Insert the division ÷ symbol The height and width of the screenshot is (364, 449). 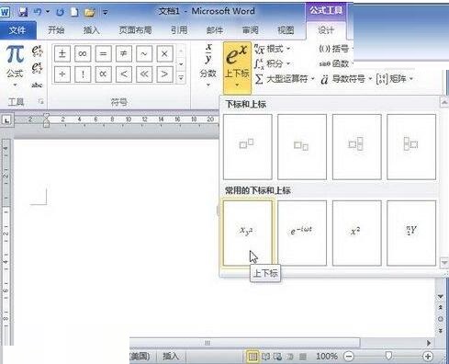[x=62, y=74]
